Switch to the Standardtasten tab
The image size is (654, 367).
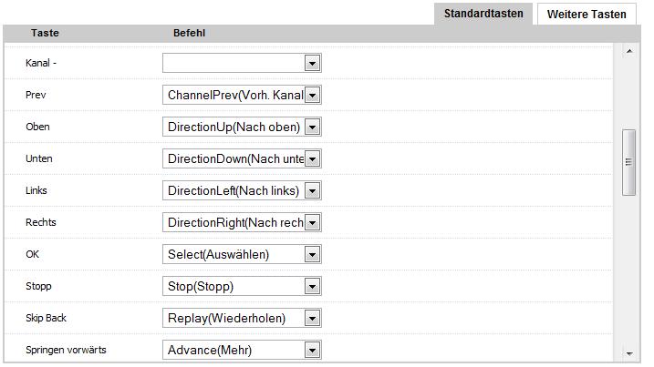click(483, 14)
